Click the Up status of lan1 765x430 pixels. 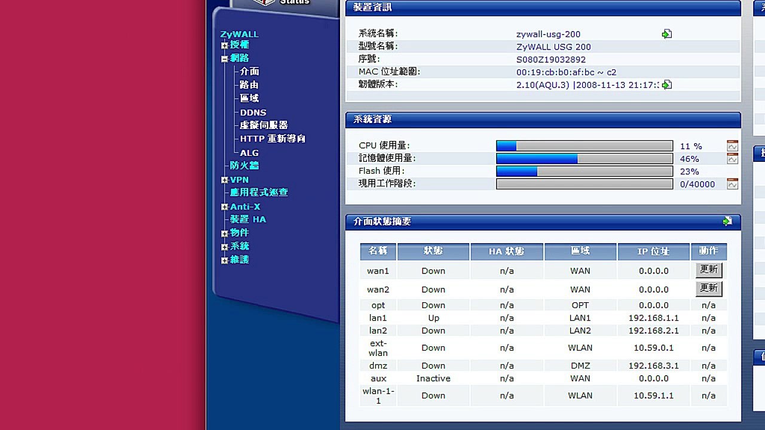[x=433, y=318]
